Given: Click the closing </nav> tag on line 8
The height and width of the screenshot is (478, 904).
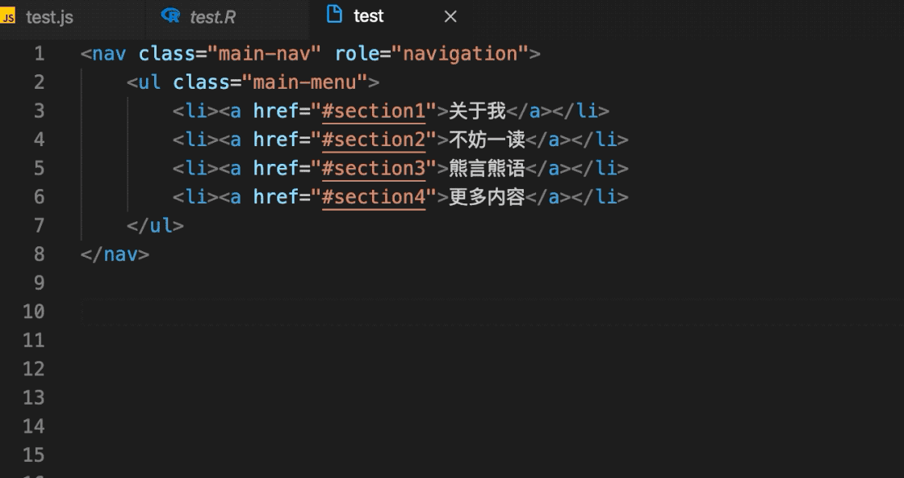Looking at the screenshot, I should click(x=115, y=254).
